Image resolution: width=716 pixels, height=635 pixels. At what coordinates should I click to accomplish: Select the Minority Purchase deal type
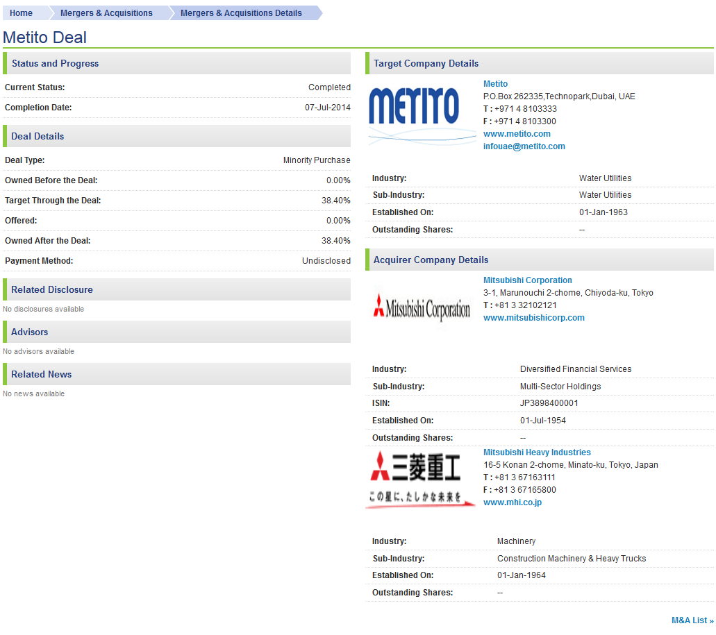[x=317, y=160]
